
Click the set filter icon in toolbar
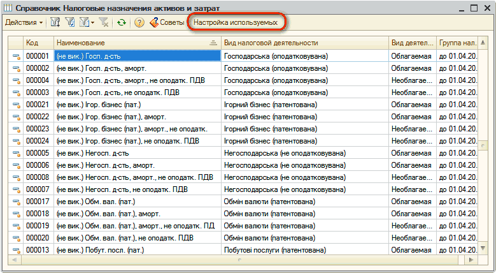point(55,23)
